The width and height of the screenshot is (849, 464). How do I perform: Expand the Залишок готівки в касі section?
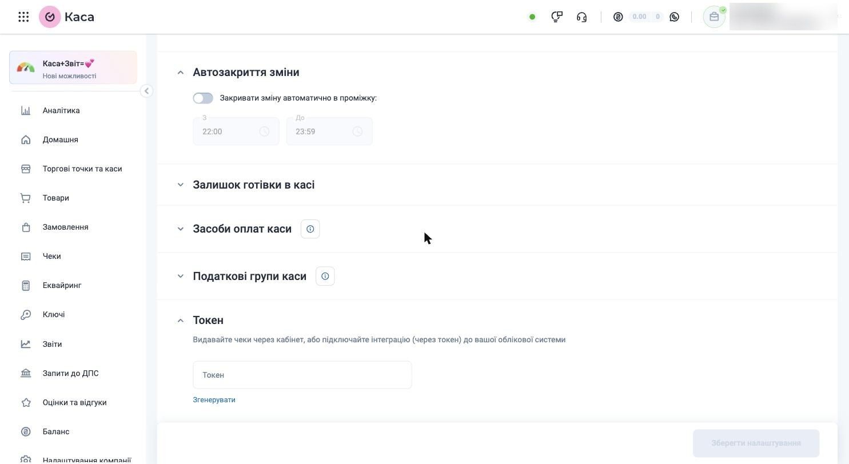181,185
